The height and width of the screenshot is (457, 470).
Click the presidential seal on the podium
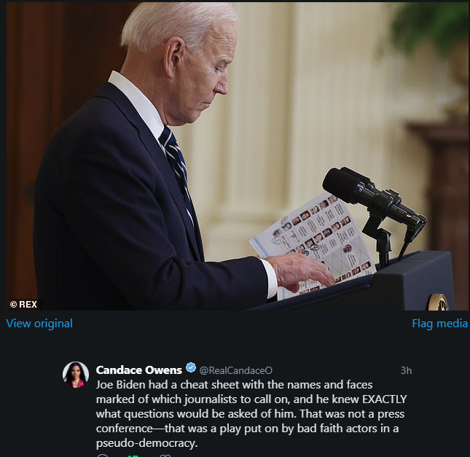click(438, 302)
